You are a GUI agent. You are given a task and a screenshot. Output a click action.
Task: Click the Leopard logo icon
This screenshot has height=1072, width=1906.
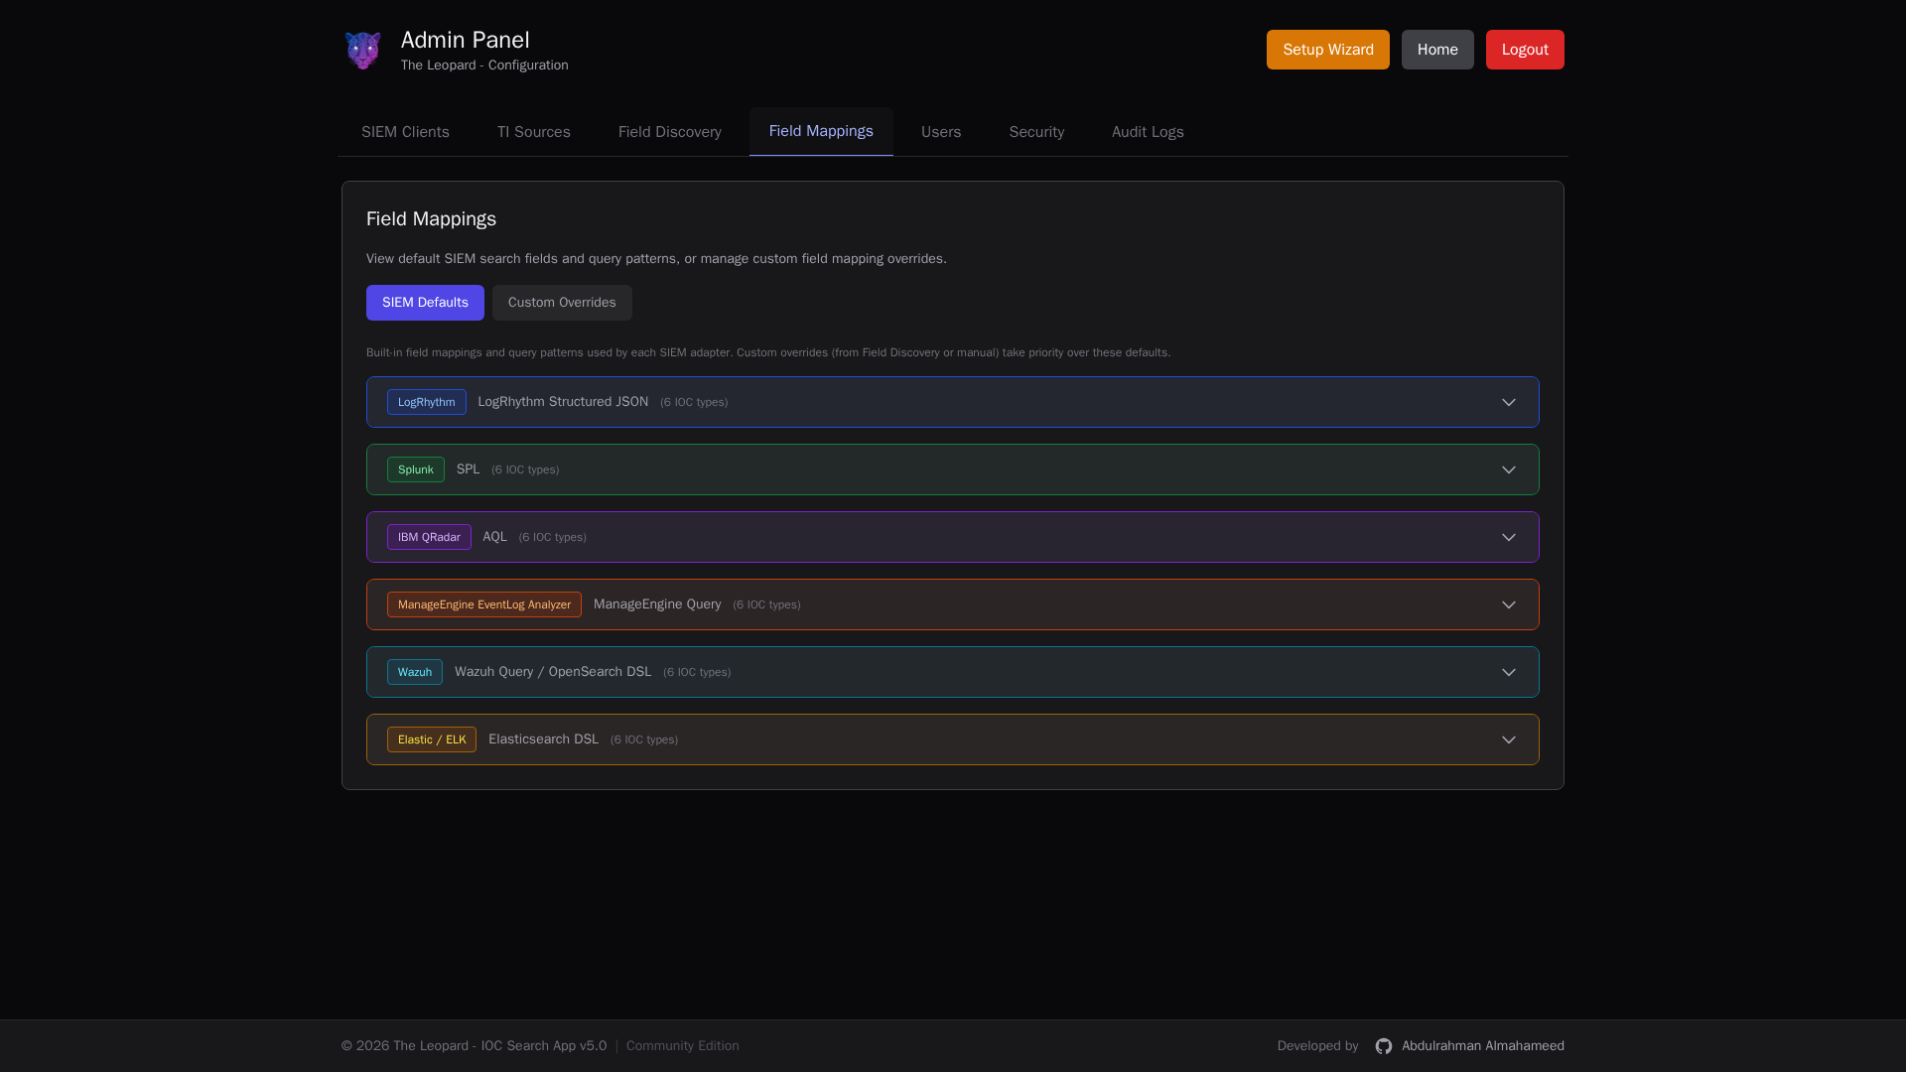click(x=362, y=51)
